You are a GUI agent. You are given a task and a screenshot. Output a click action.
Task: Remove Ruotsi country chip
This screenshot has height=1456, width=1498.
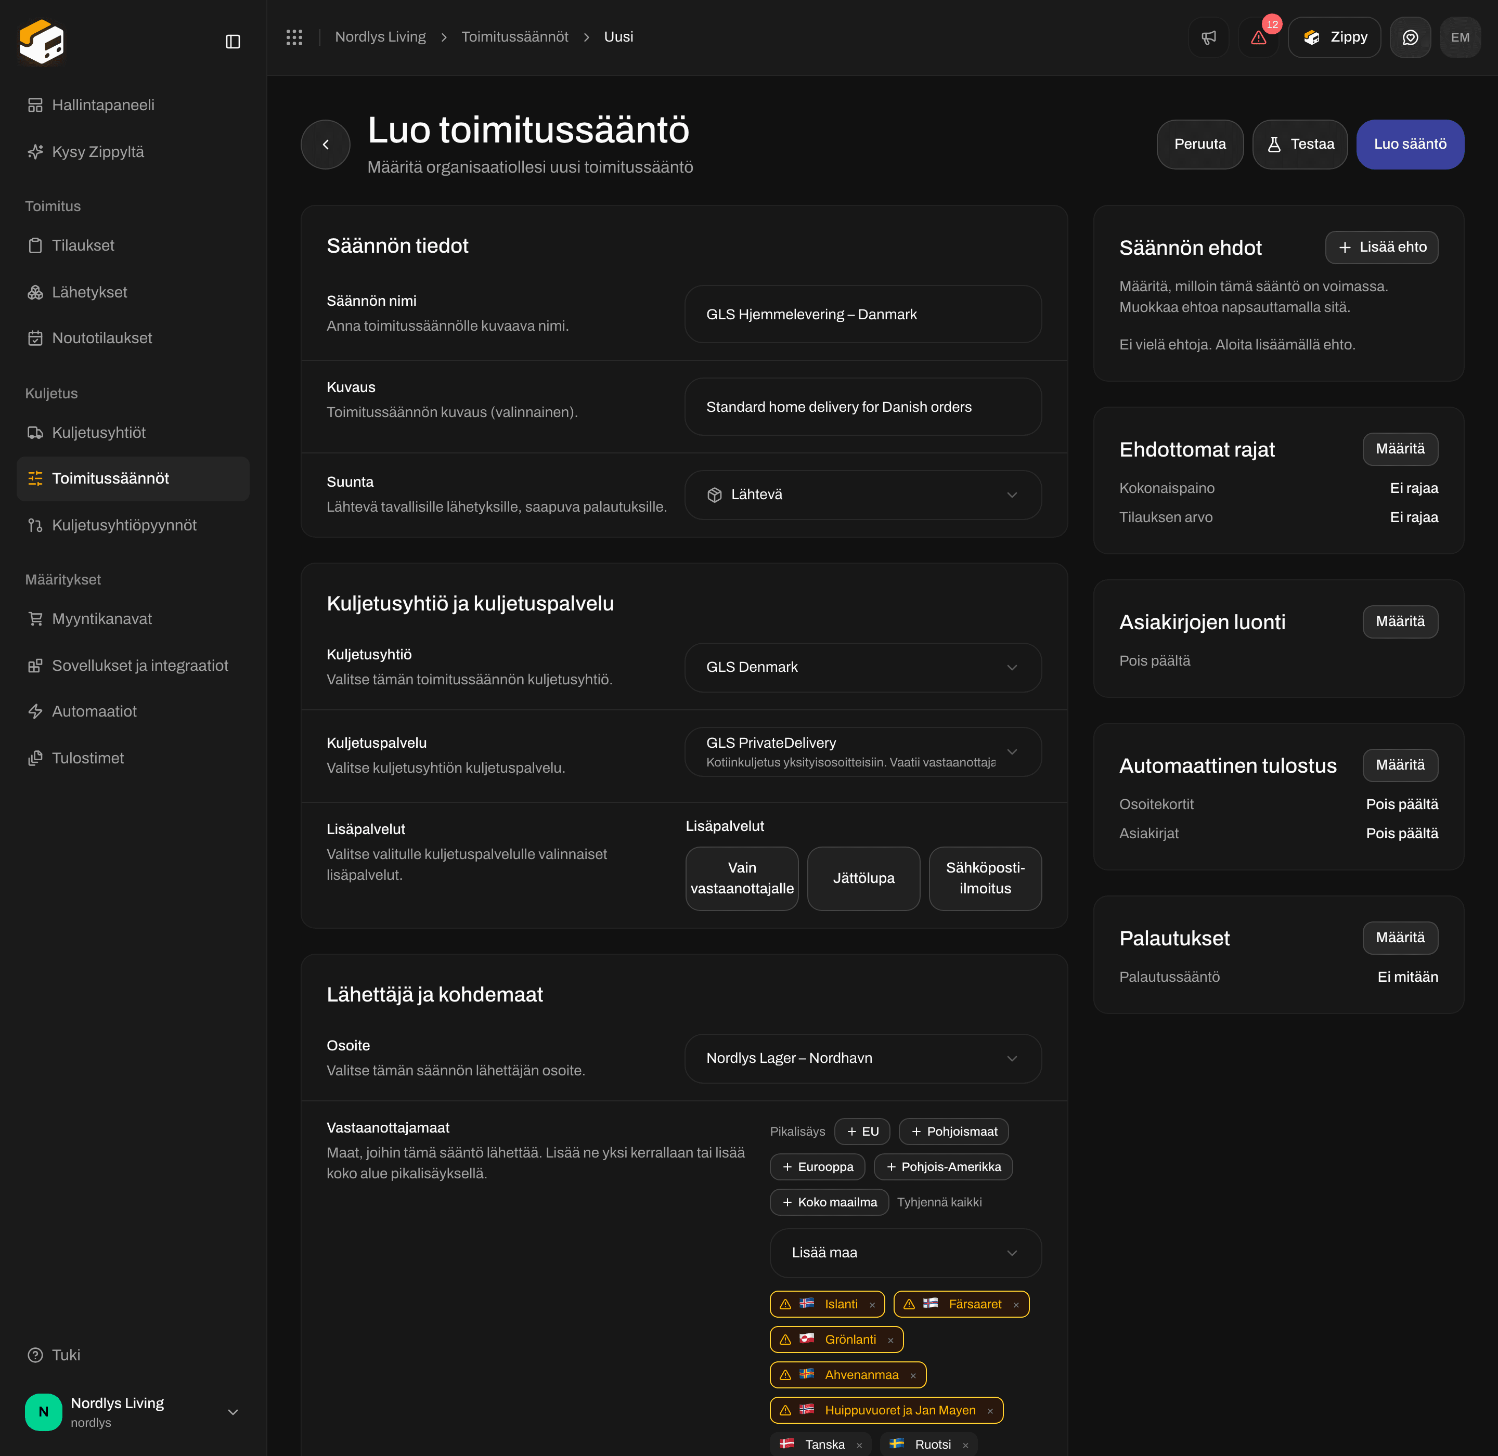pyautogui.click(x=965, y=1445)
